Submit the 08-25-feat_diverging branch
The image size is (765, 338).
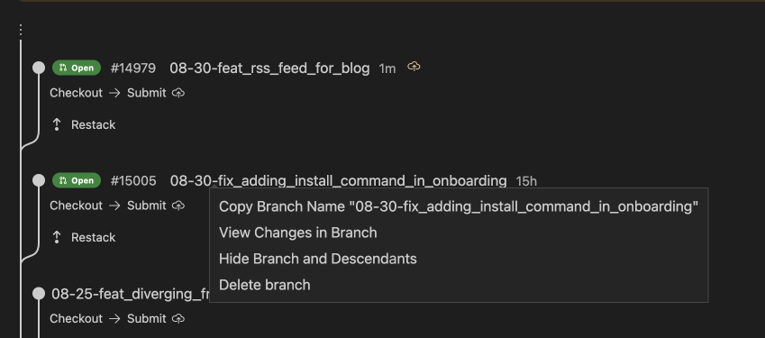tap(146, 318)
